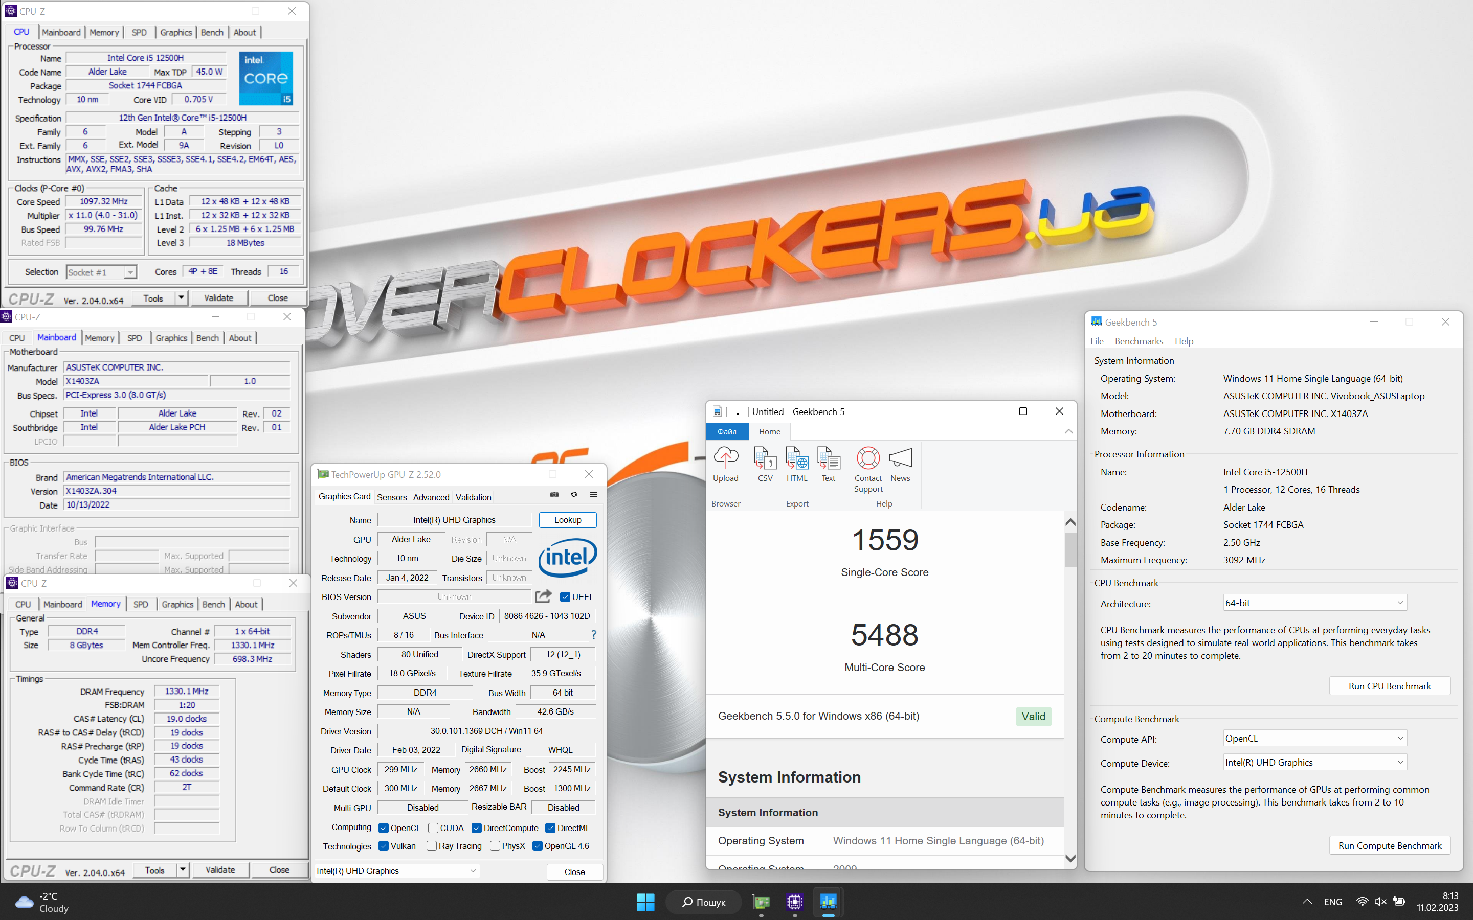Toggle the Vulkan checkbox
This screenshot has width=1473, height=920.
[x=384, y=846]
